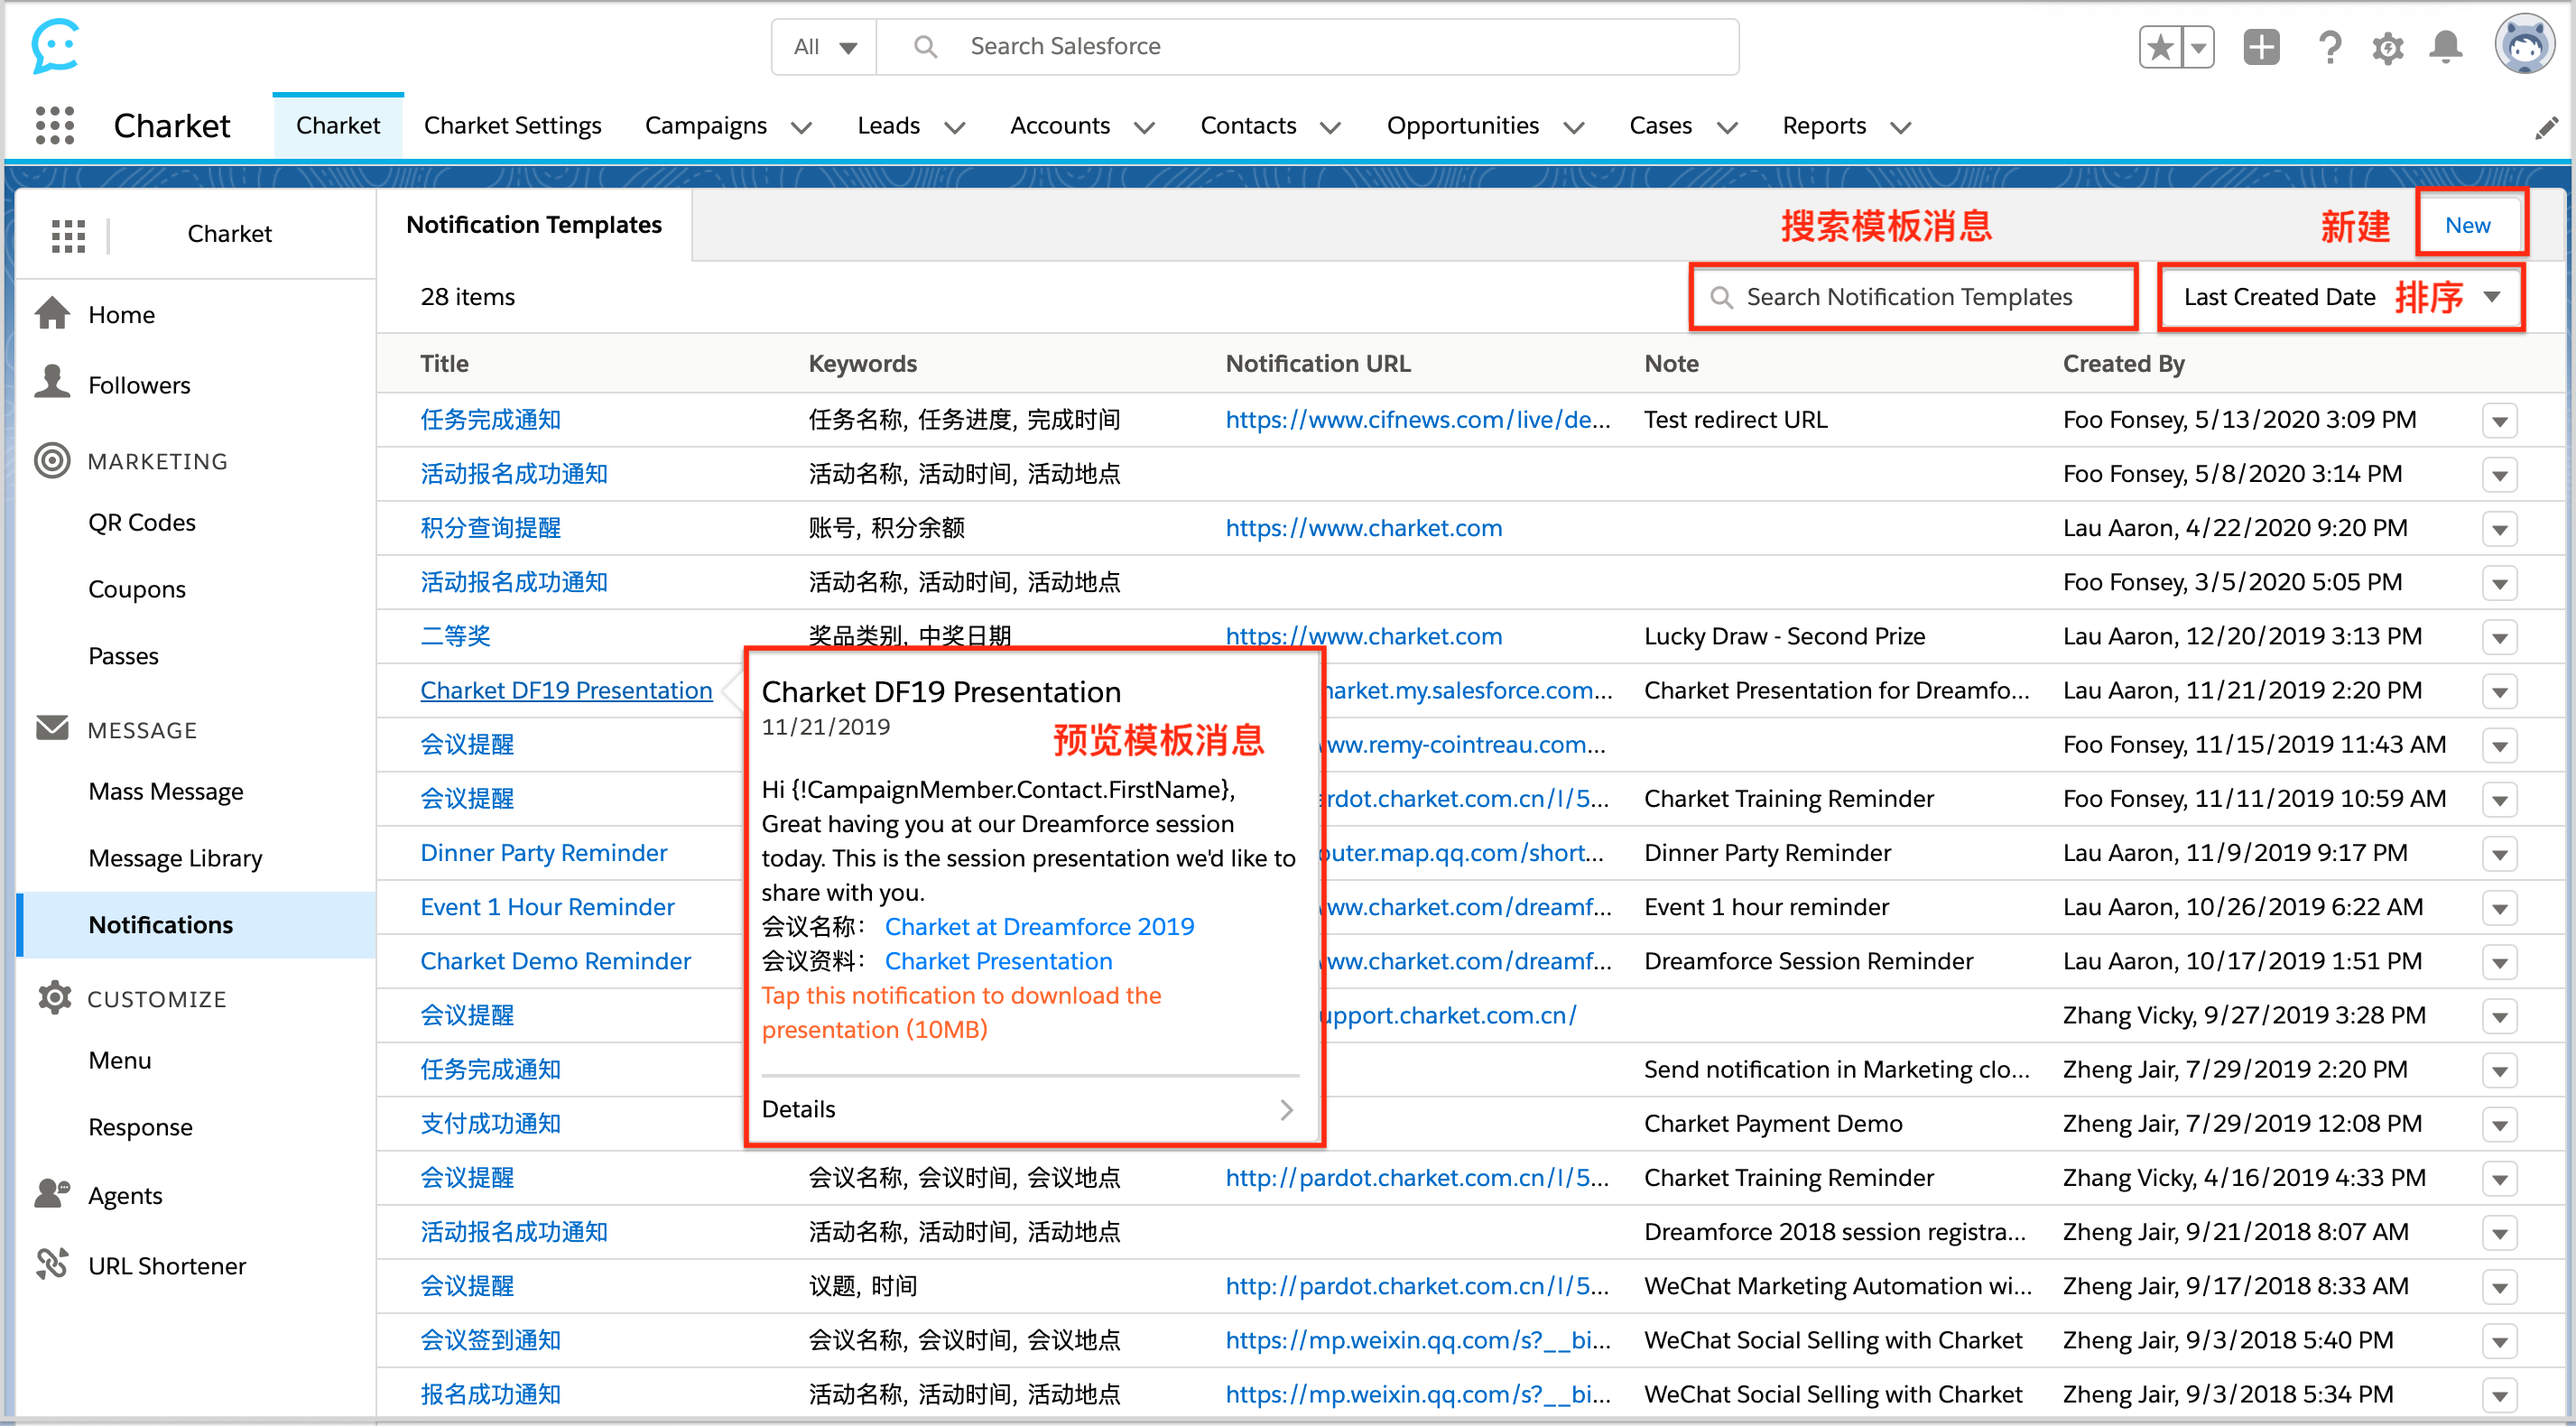Image resolution: width=2576 pixels, height=1426 pixels.
Task: Open the Contacts tab
Action: pos(1248,126)
